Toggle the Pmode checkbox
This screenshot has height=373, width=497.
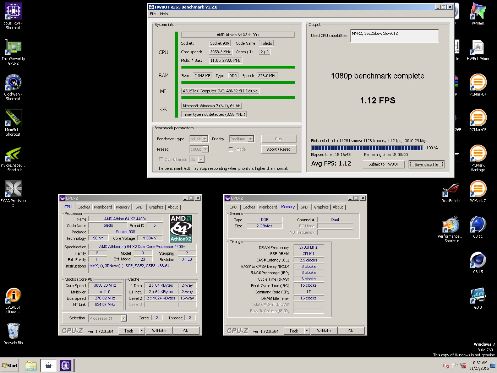click(231, 149)
